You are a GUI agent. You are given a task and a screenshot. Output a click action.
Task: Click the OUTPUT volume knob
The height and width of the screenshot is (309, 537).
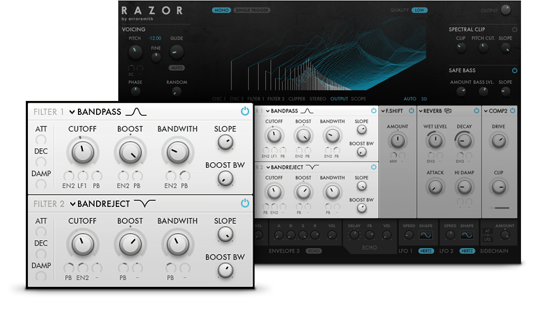(506, 10)
